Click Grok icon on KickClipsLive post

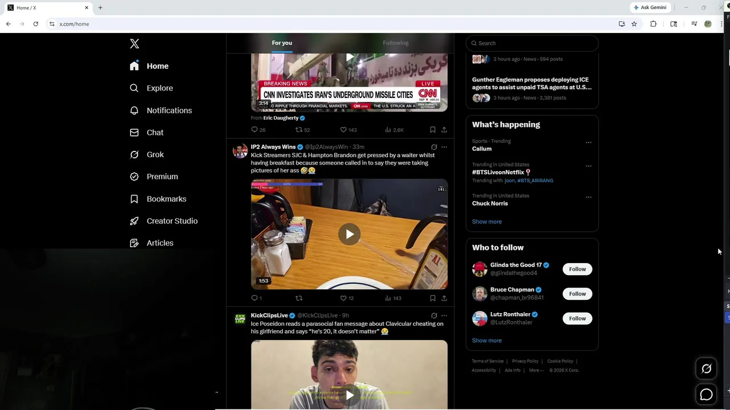pyautogui.click(x=434, y=315)
